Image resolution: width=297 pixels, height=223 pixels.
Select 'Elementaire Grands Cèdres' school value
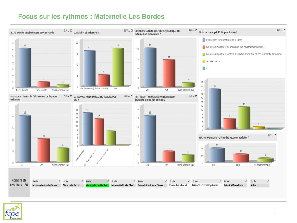(152, 185)
